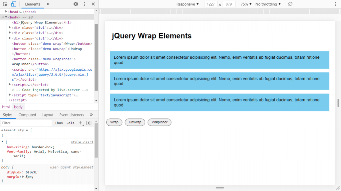Expand the head element node
This screenshot has width=341, height=191.
(6, 12)
